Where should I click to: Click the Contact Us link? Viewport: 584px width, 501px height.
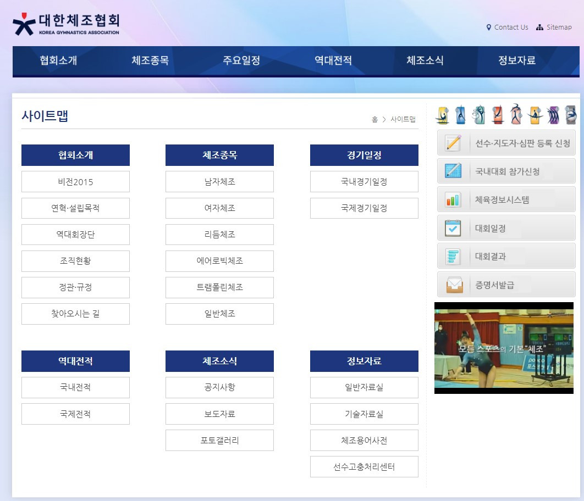click(x=510, y=27)
